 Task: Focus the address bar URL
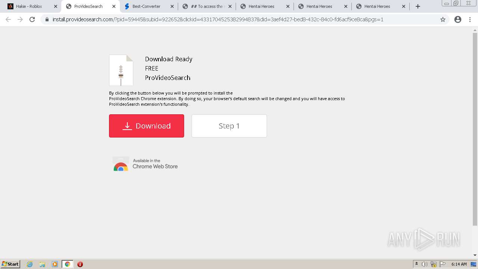pyautogui.click(x=218, y=19)
